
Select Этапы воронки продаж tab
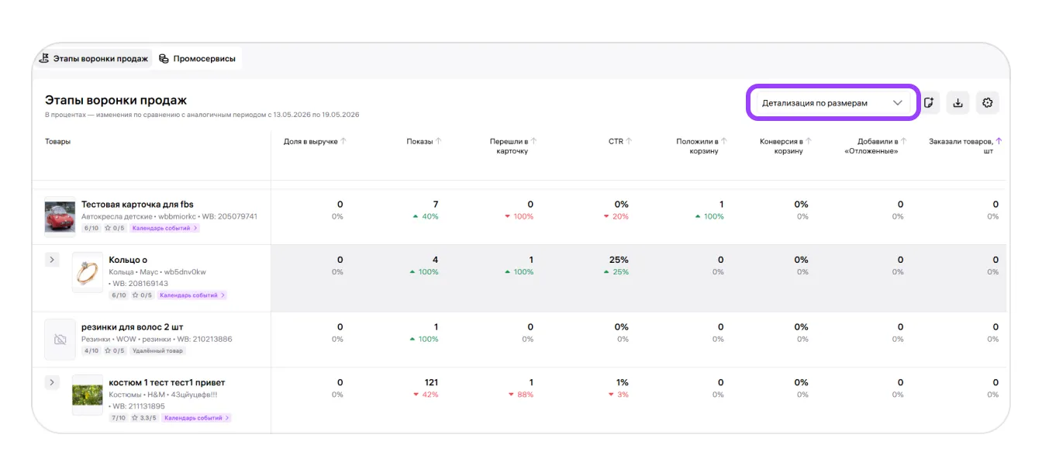[94, 58]
